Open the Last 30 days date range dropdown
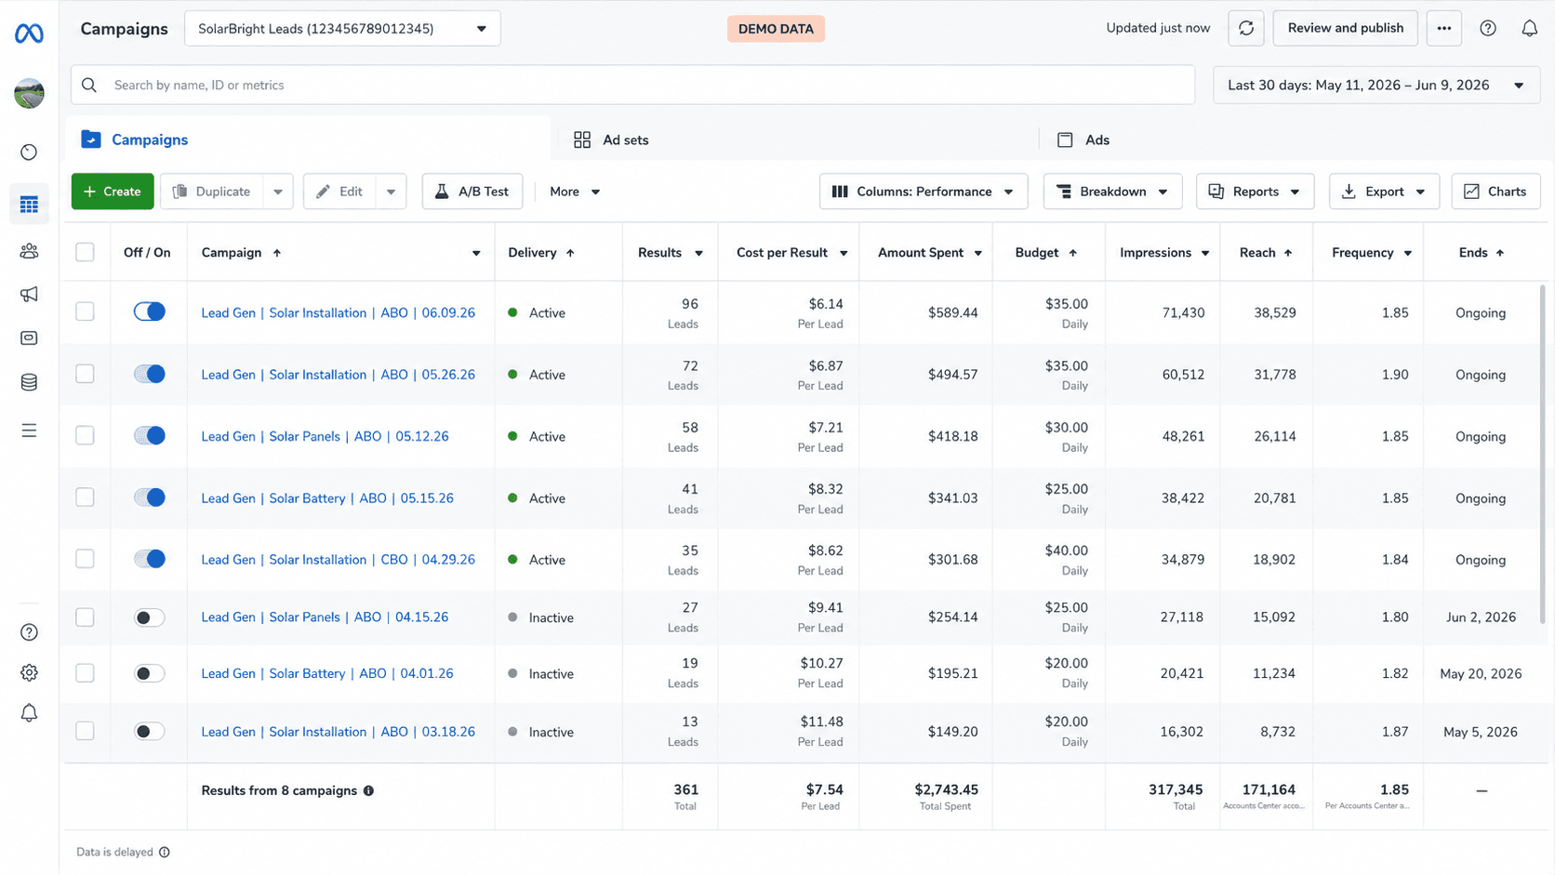 click(1376, 86)
